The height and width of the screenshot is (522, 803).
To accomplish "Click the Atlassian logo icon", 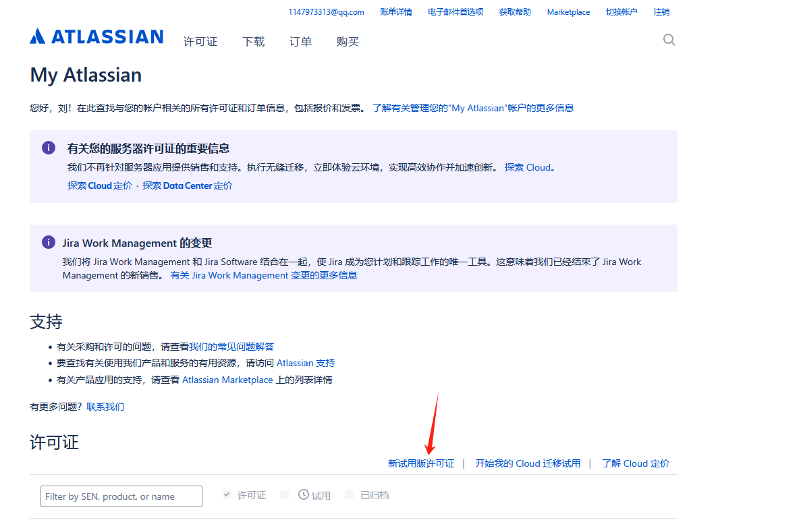I will (x=38, y=37).
